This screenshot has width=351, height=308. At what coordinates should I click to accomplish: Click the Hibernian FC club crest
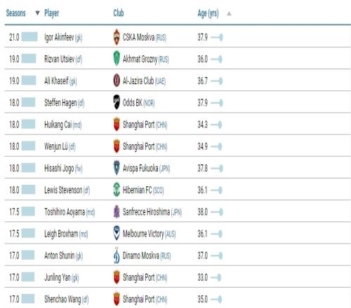[117, 190]
